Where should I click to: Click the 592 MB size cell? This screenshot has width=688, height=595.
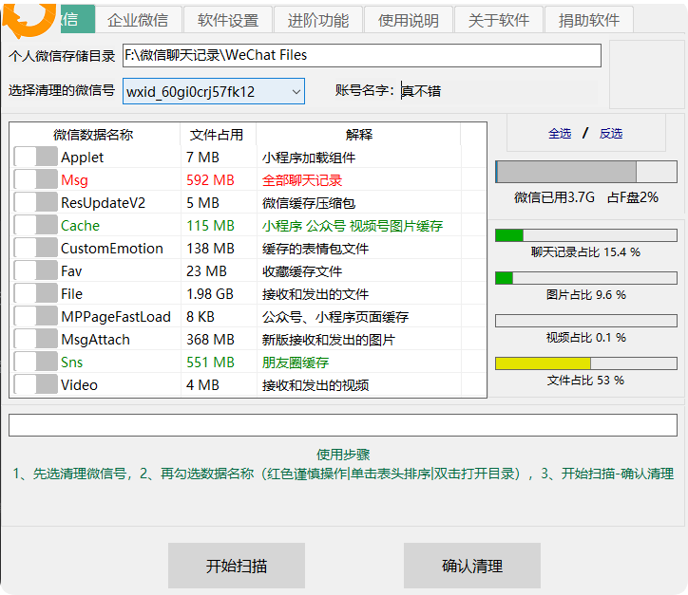pyautogui.click(x=210, y=179)
